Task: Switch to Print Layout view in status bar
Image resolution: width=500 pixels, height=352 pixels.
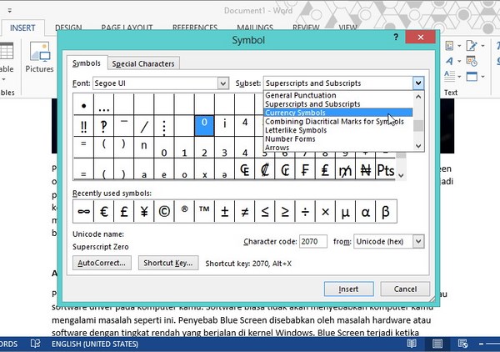Action: (x=437, y=344)
